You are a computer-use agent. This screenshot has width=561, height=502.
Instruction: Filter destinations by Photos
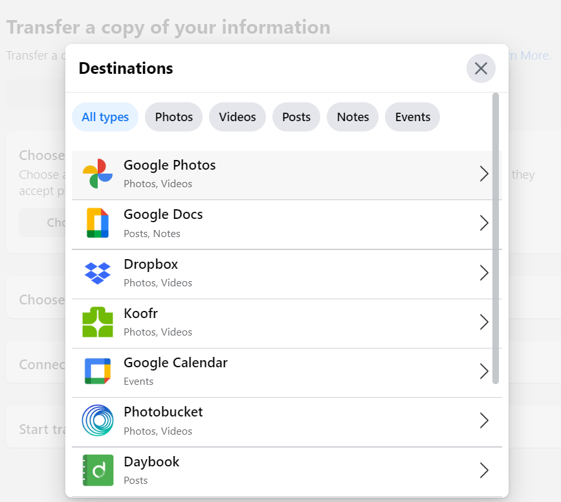[x=174, y=117]
